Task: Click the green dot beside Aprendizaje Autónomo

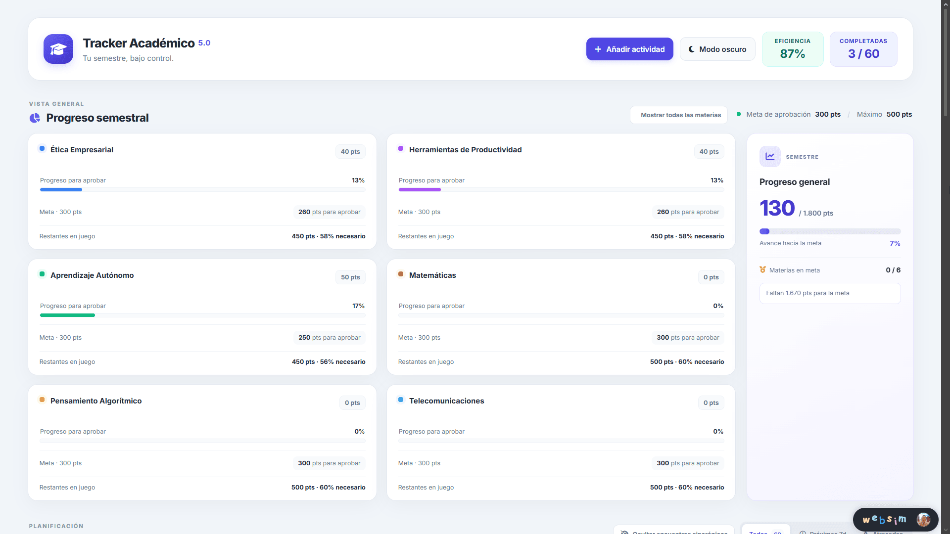Action: pyautogui.click(x=42, y=274)
